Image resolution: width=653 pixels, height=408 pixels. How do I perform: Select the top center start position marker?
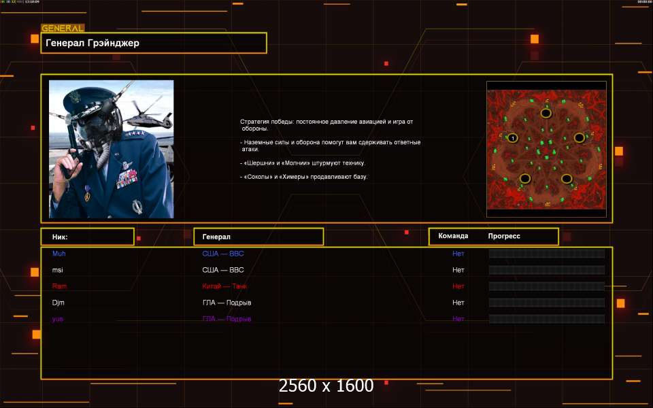click(546, 113)
